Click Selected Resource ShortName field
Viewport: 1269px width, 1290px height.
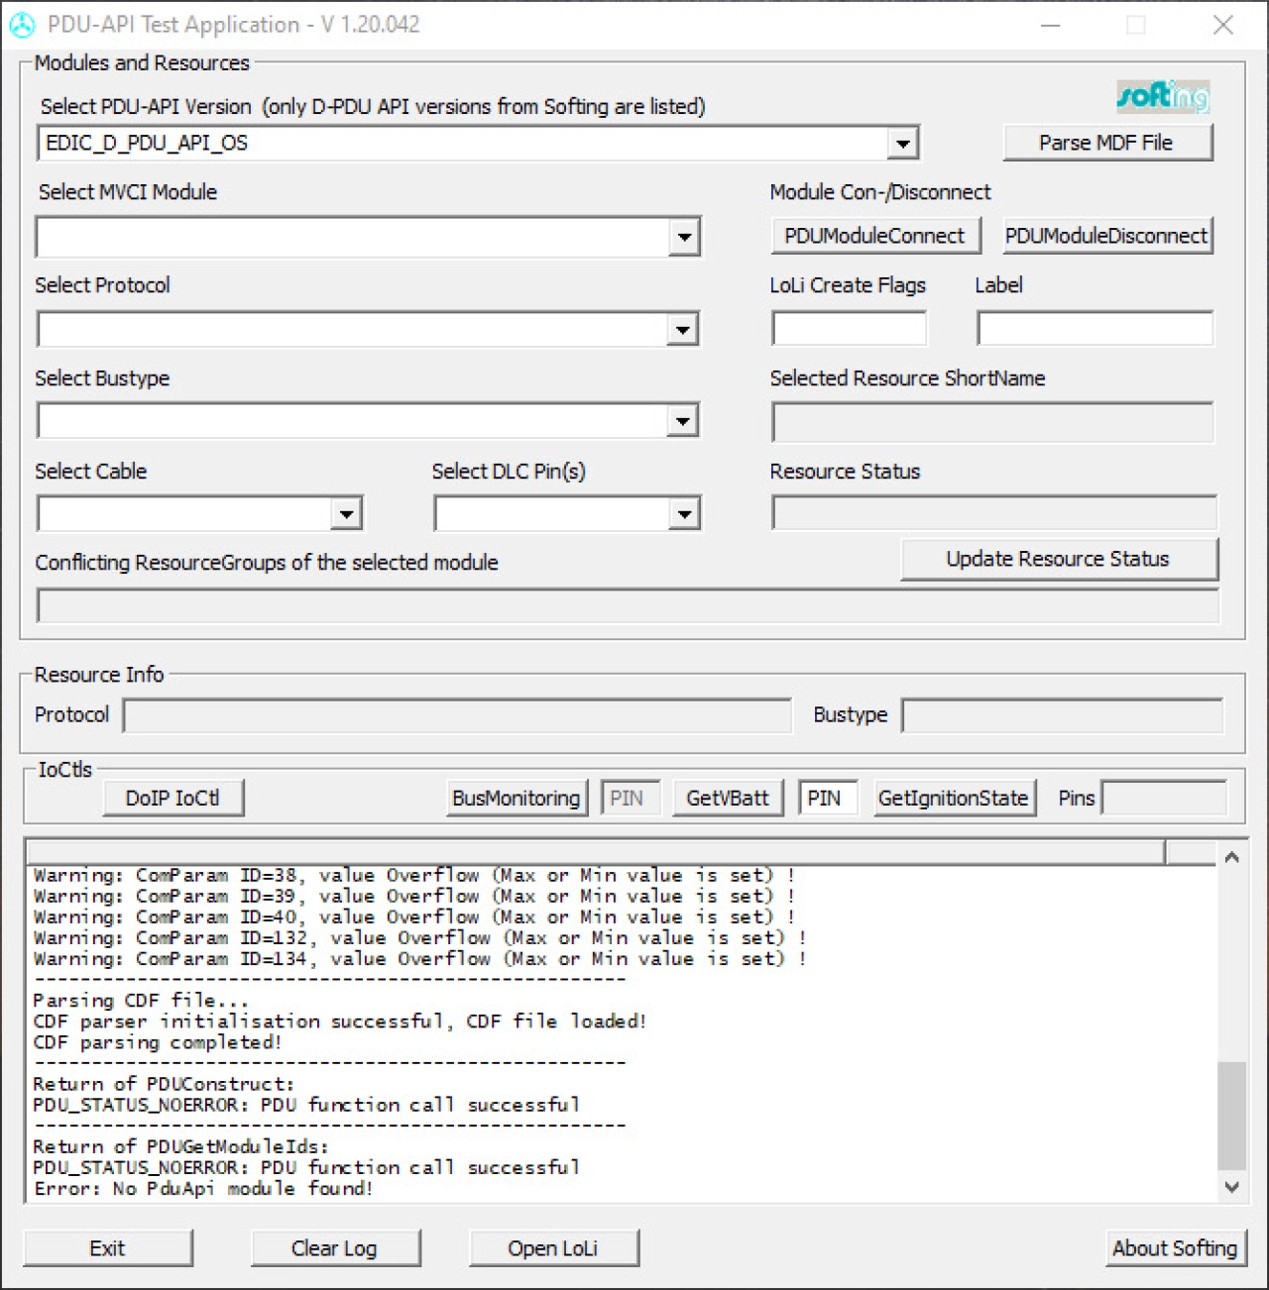(992, 422)
